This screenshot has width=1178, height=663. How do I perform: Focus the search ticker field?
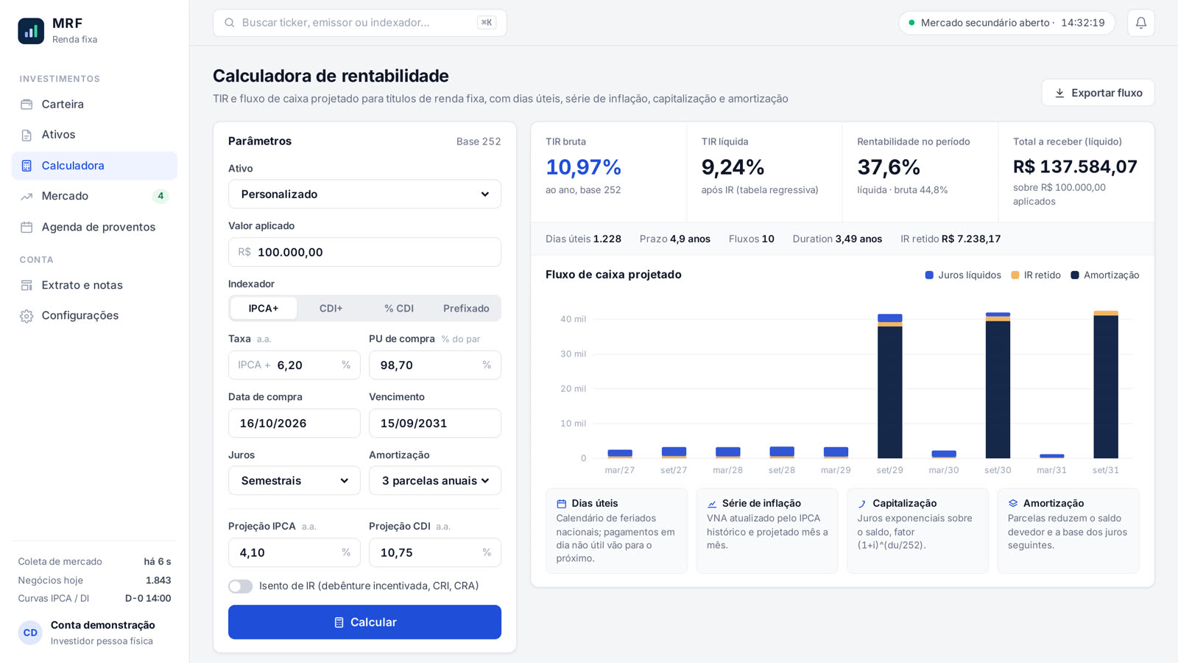[360, 23]
